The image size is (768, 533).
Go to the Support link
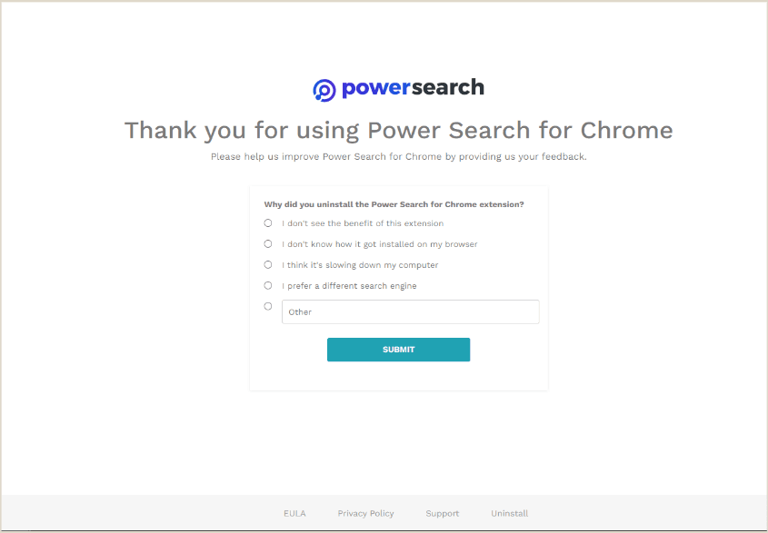tap(443, 514)
